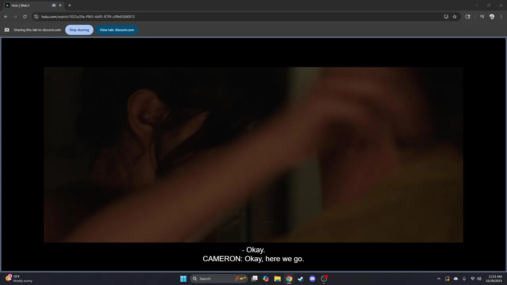The height and width of the screenshot is (285, 507).
Task: Open Discord from taskbar
Action: pyautogui.click(x=312, y=279)
